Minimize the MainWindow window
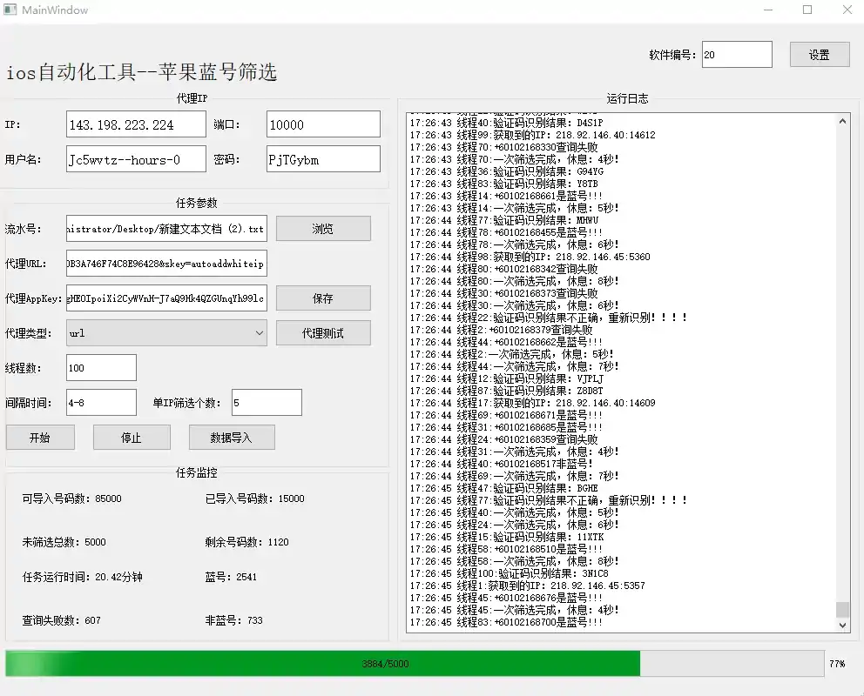The image size is (864, 696). [x=768, y=10]
